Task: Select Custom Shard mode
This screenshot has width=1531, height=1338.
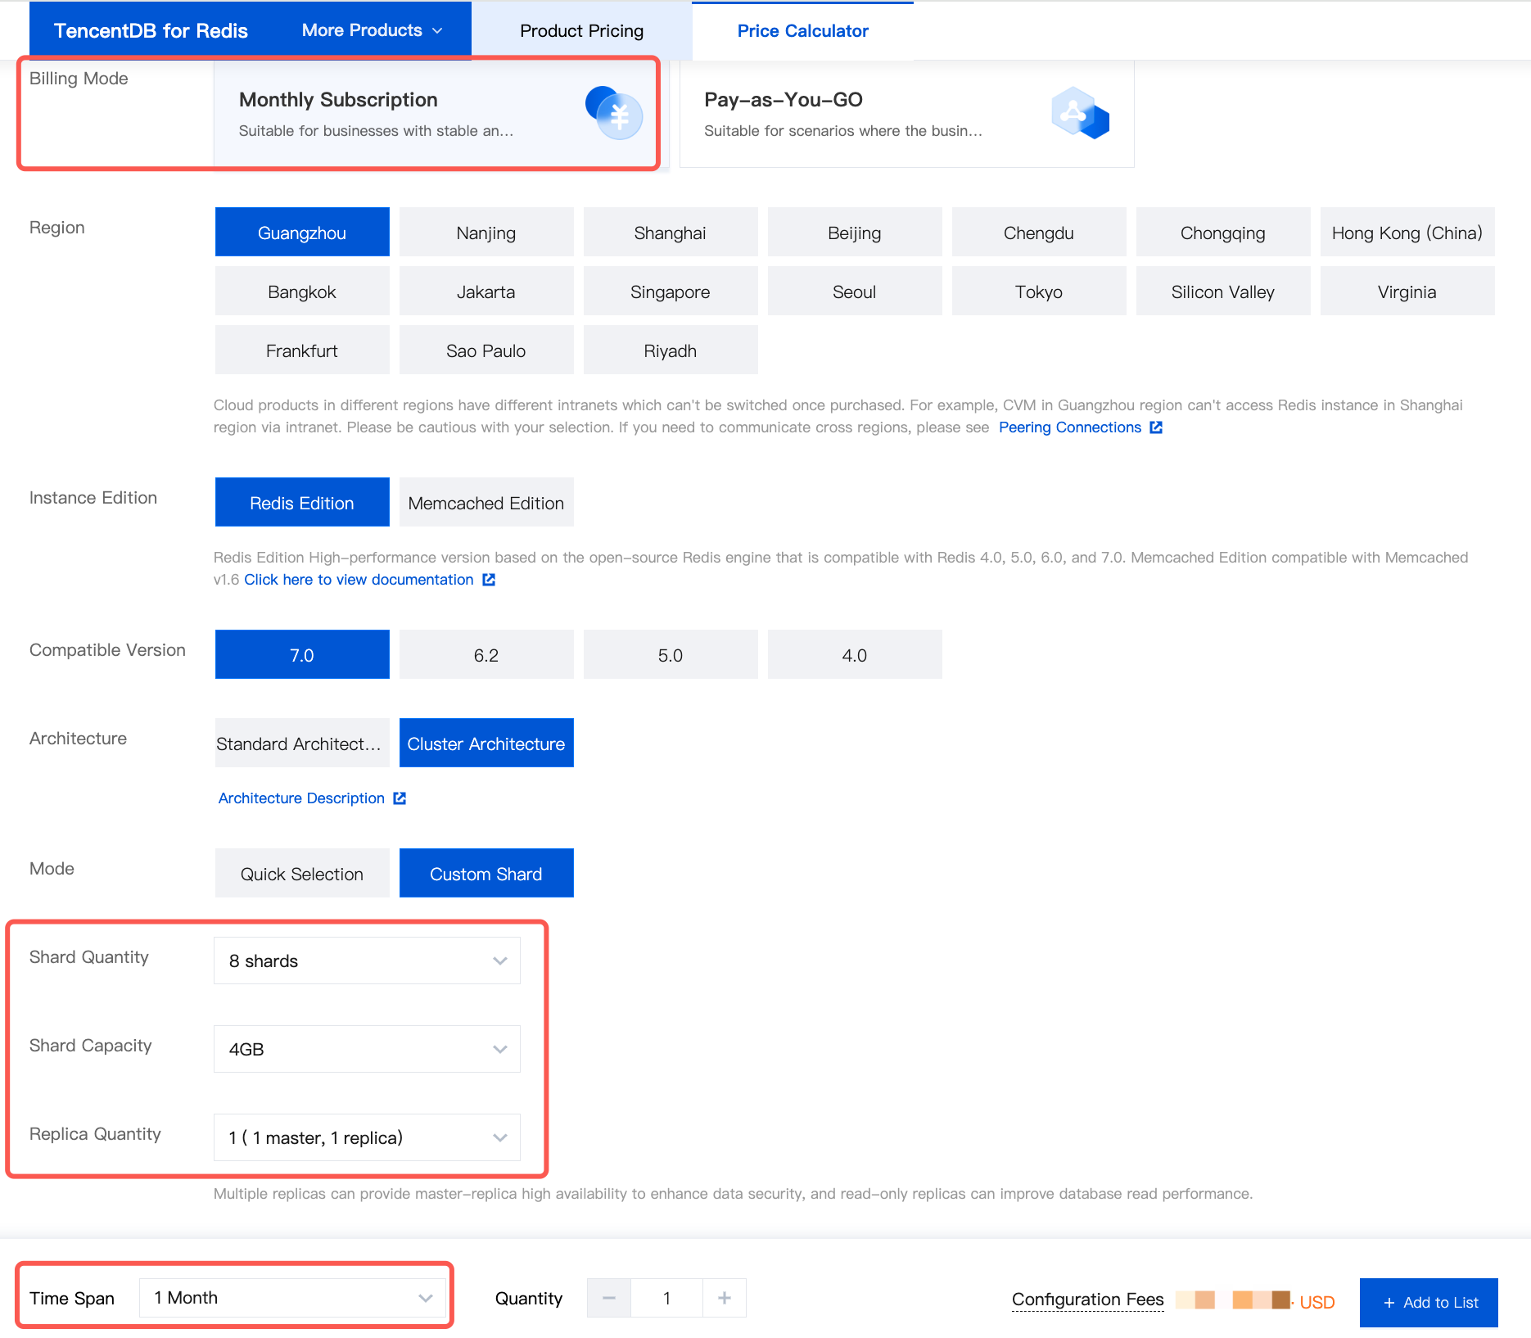Action: pos(486,874)
